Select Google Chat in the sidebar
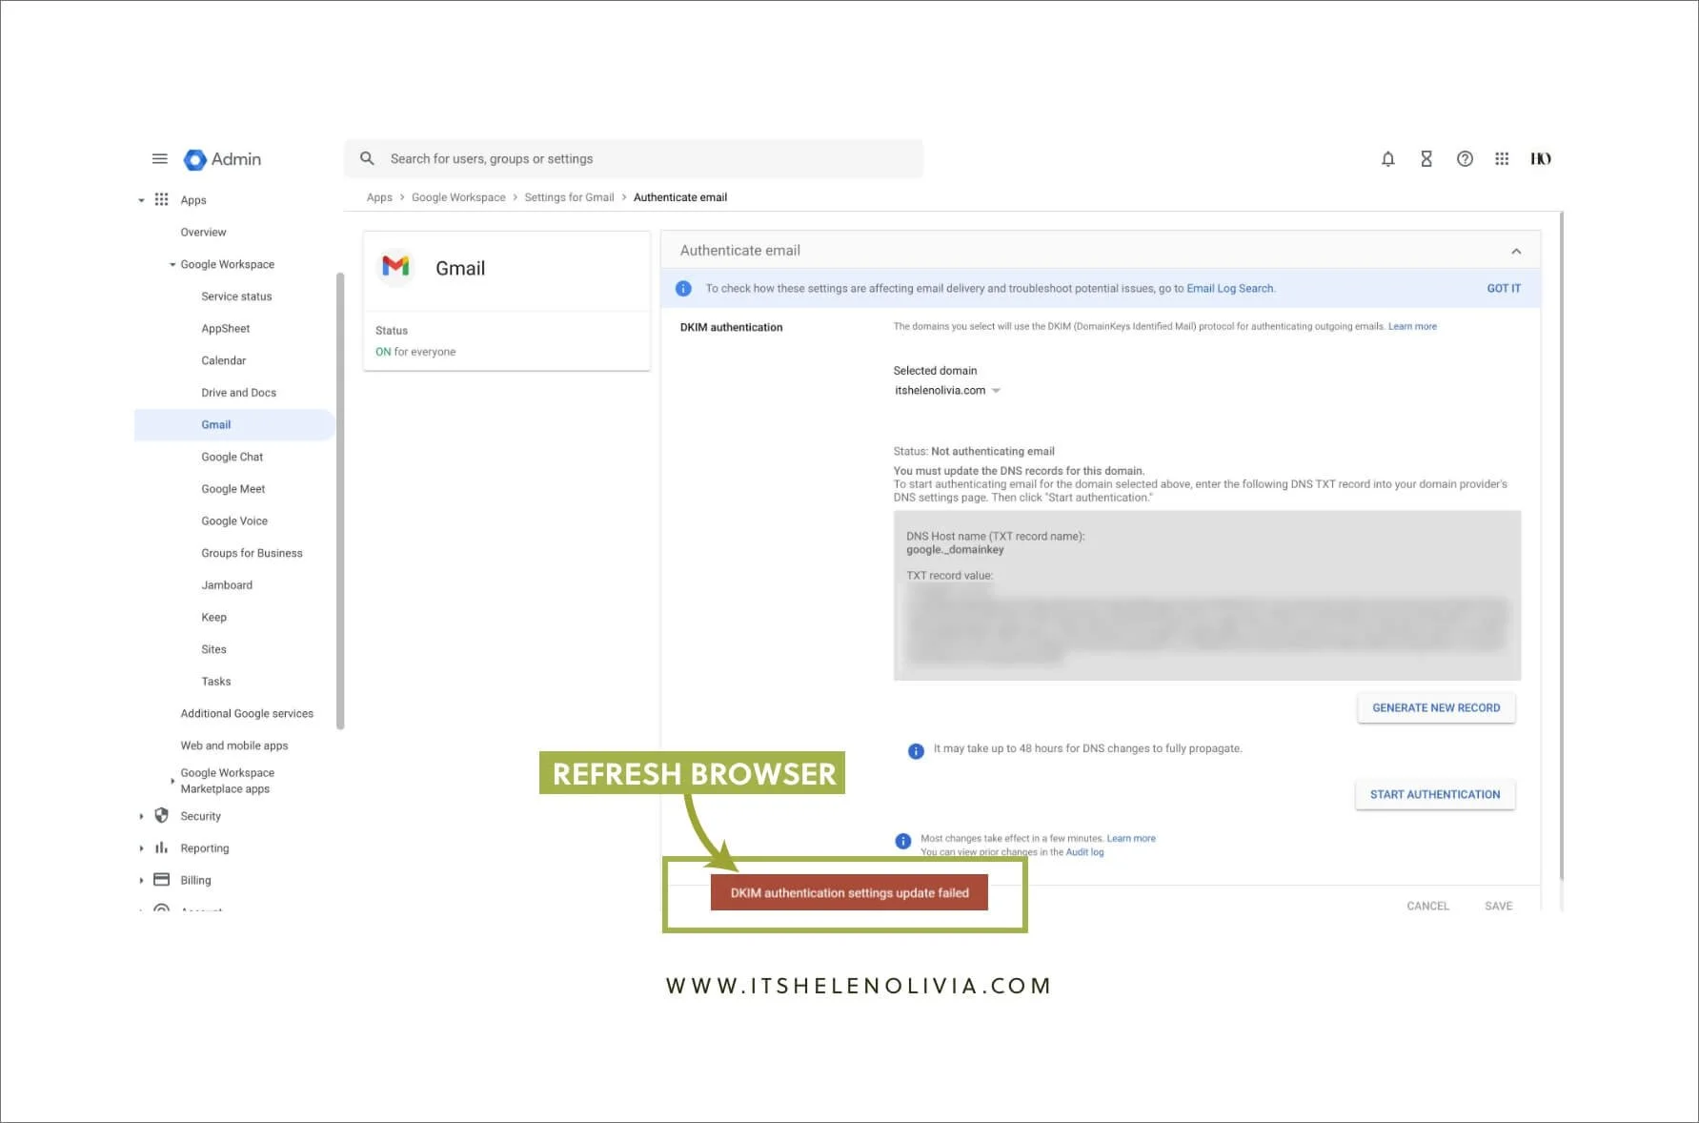1699x1123 pixels. coord(232,457)
